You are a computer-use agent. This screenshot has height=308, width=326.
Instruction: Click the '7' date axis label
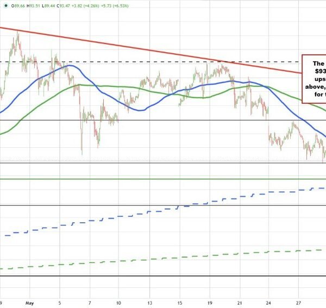point(90,303)
